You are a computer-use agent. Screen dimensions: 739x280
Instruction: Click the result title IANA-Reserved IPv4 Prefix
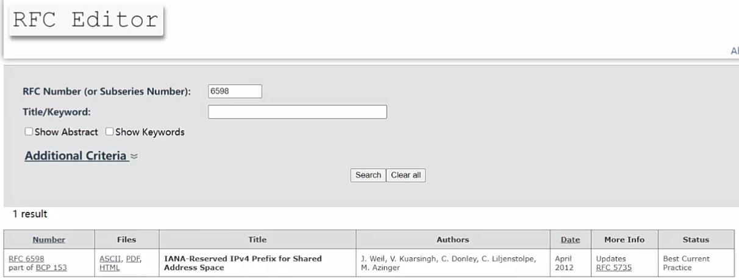point(243,262)
